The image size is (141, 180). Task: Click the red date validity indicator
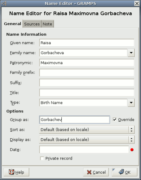[x=132, y=150]
